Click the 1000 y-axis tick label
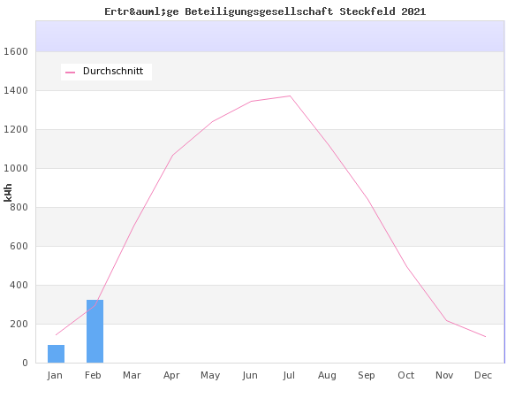This screenshot has height=398, width=530. click(x=18, y=169)
